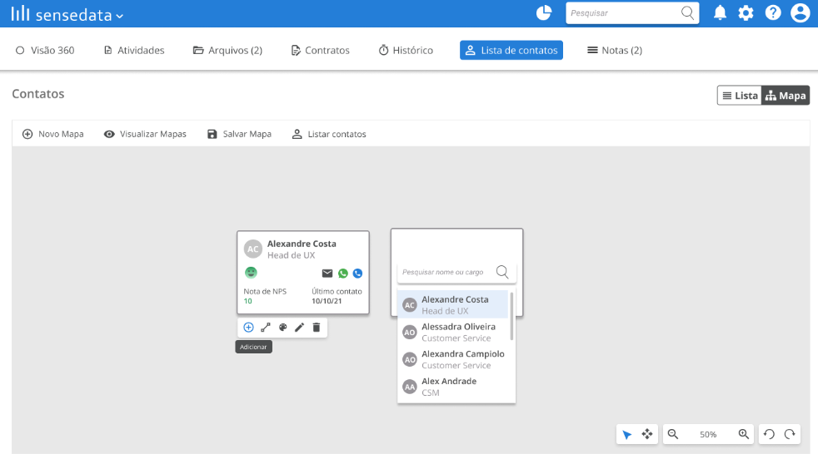The height and width of the screenshot is (454, 818).
Task: Click the email envelope icon on card
Action: 327,274
